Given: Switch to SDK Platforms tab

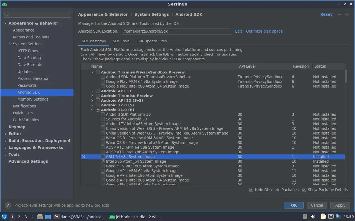Looking at the screenshot, I should [x=94, y=41].
